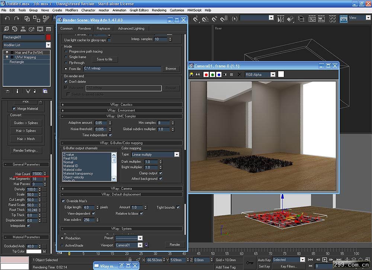This screenshot has height=270, width=372.
Task: Expand the VRay:: Camera rollout
Action: click(x=121, y=189)
